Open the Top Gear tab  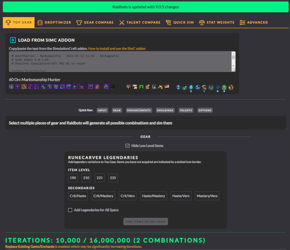coord(19,22)
